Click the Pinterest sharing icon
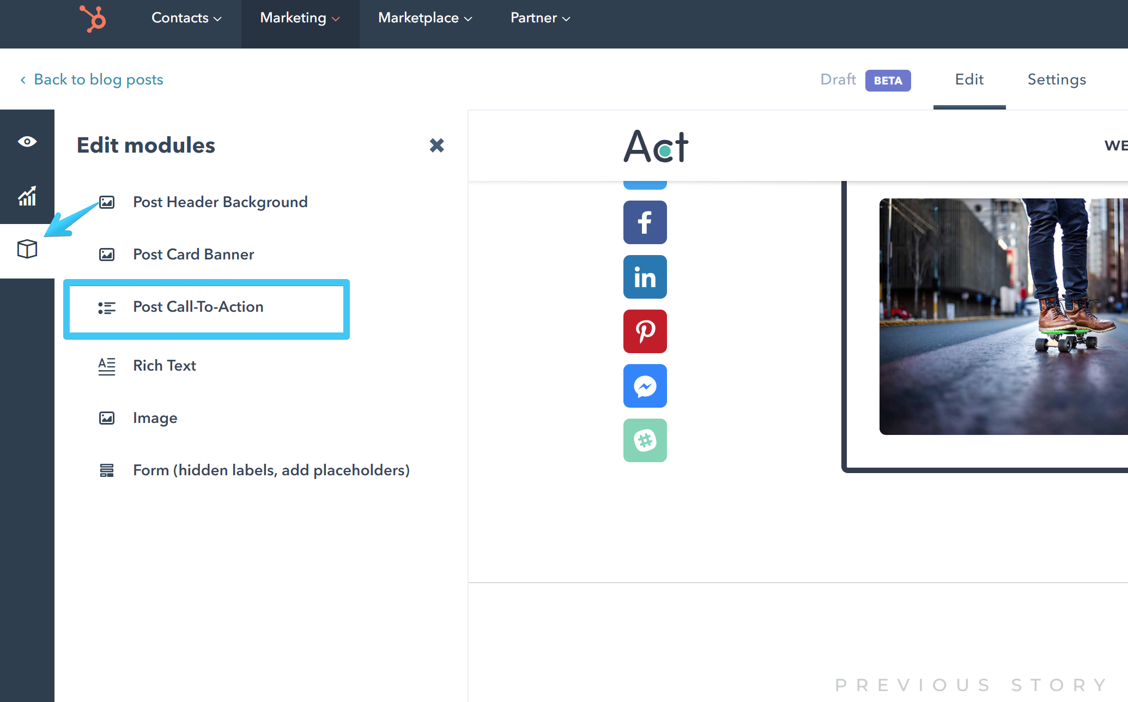Viewport: 1128px width, 702px height. [645, 331]
